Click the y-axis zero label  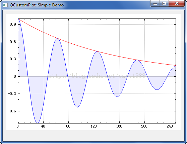tap(15, 76)
